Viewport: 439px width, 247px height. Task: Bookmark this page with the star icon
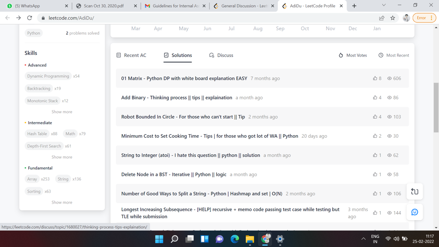click(x=393, y=18)
